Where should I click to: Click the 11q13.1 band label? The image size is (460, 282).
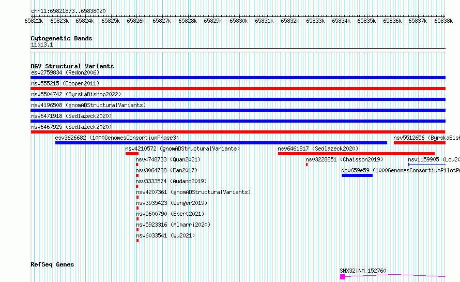(x=42, y=44)
